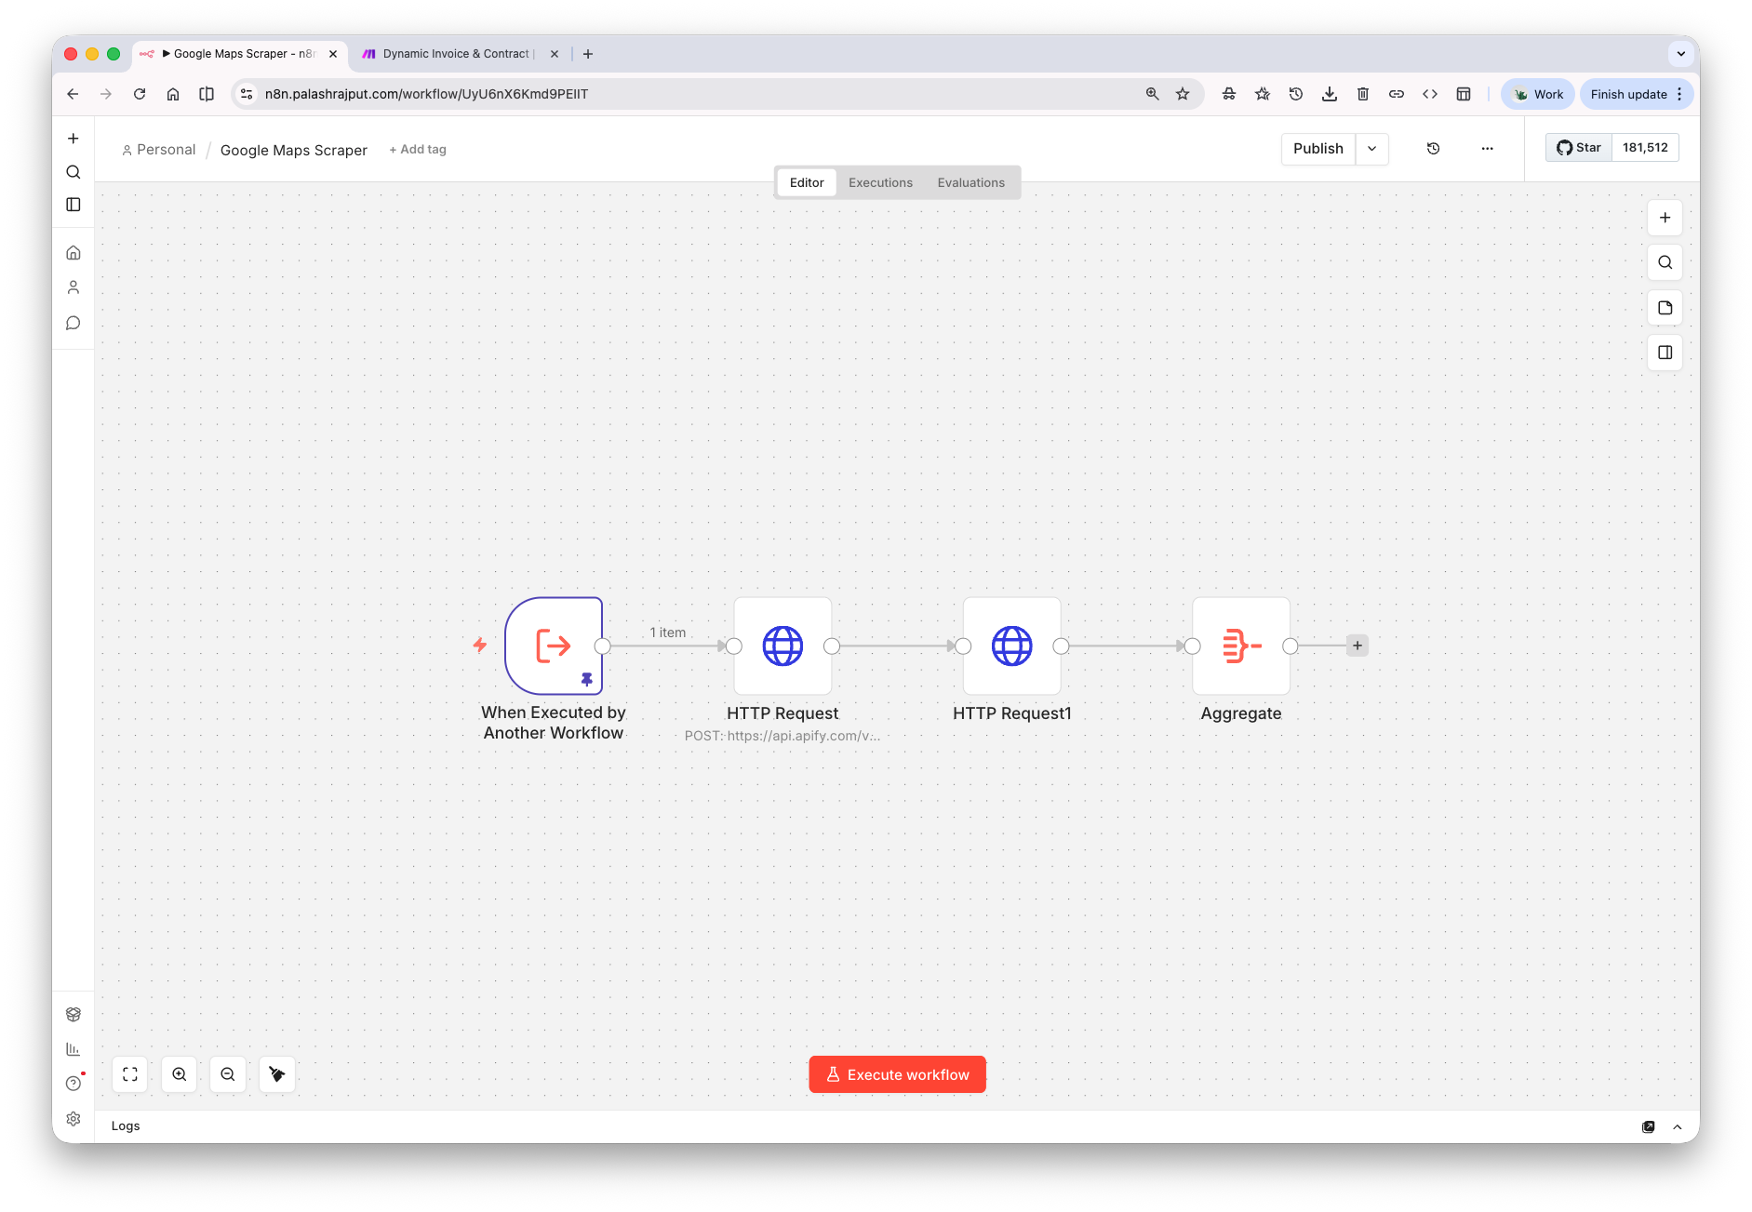The image size is (1752, 1212).
Task: Click the workflow history clock icon
Action: point(1433,149)
